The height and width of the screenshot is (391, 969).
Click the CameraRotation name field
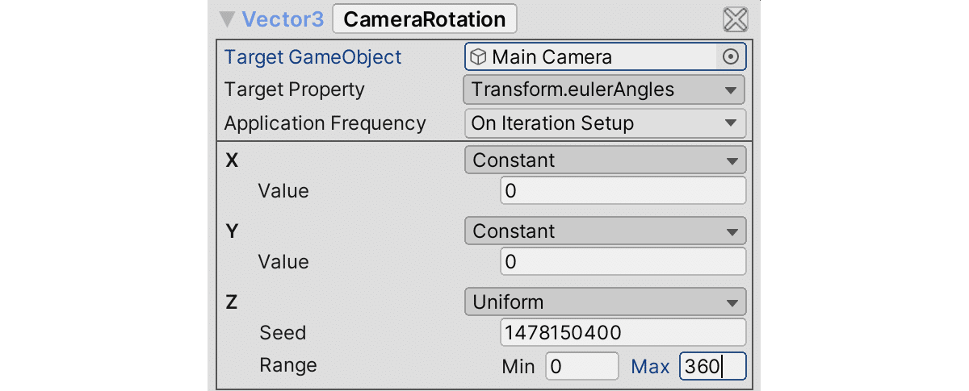click(x=425, y=19)
